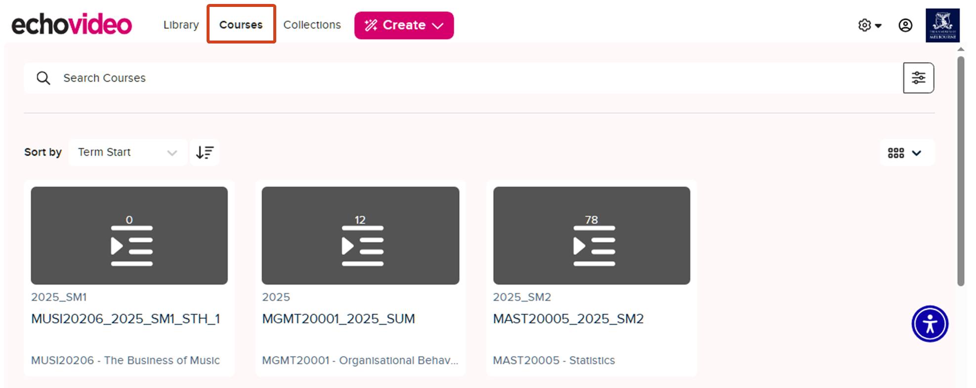Viewport: 976px width, 388px height.
Task: Open the settings gear menu
Action: (x=869, y=25)
